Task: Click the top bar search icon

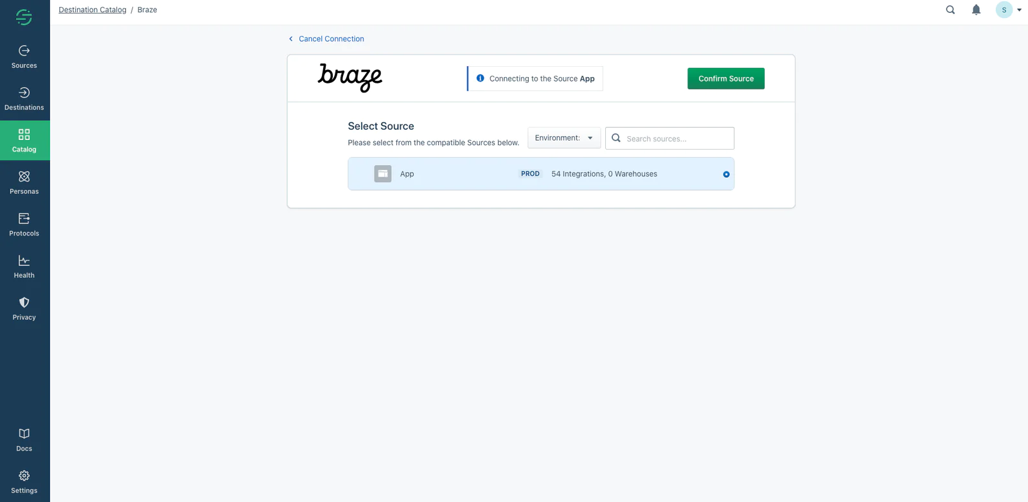Action: coord(950,10)
